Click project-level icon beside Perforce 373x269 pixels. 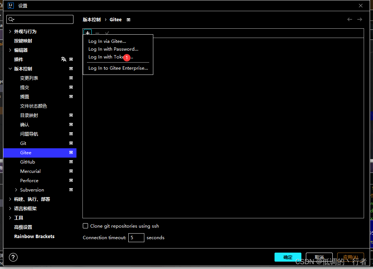[71, 180]
